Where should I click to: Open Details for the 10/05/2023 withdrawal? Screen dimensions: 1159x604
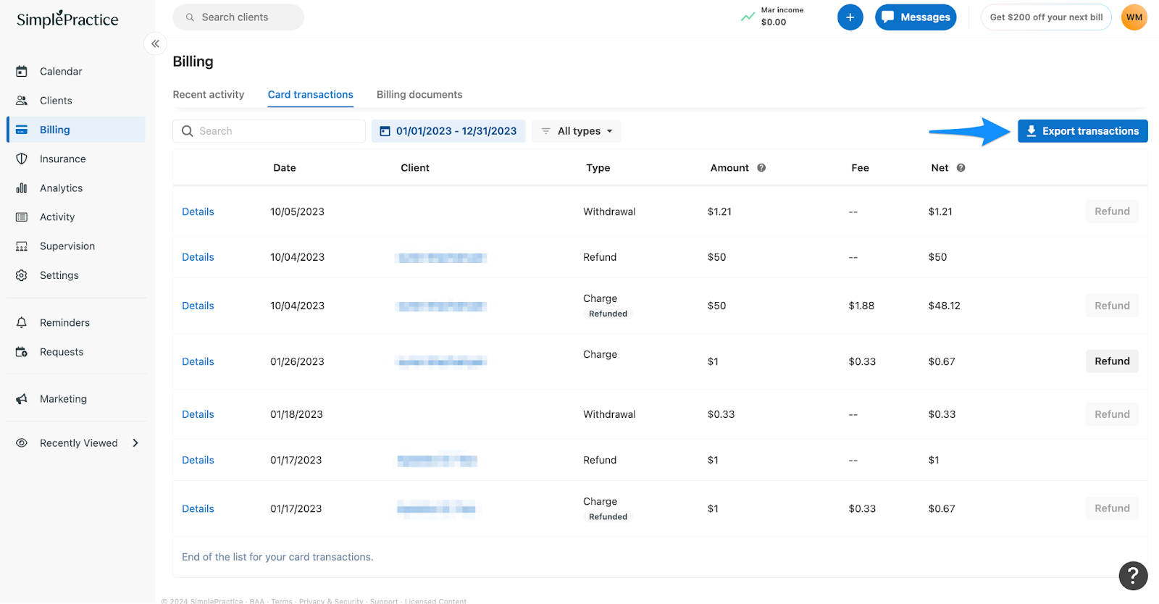198,212
